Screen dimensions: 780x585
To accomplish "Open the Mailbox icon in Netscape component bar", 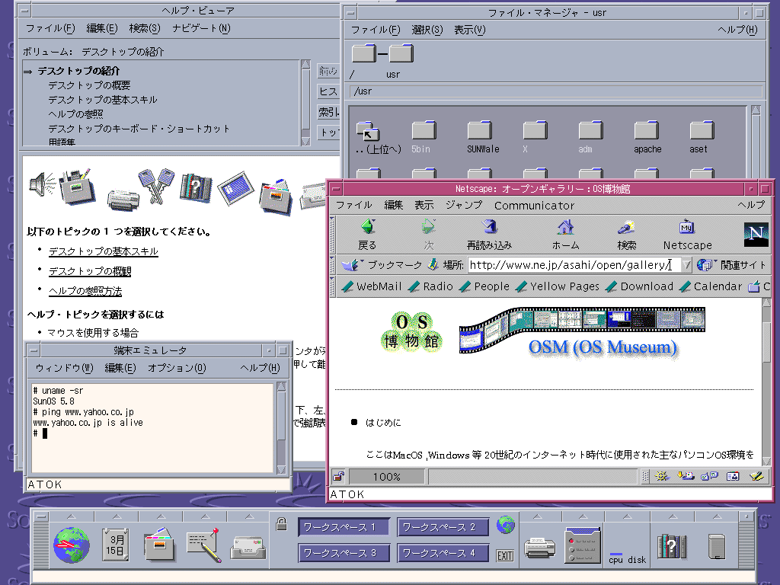I will point(686,476).
